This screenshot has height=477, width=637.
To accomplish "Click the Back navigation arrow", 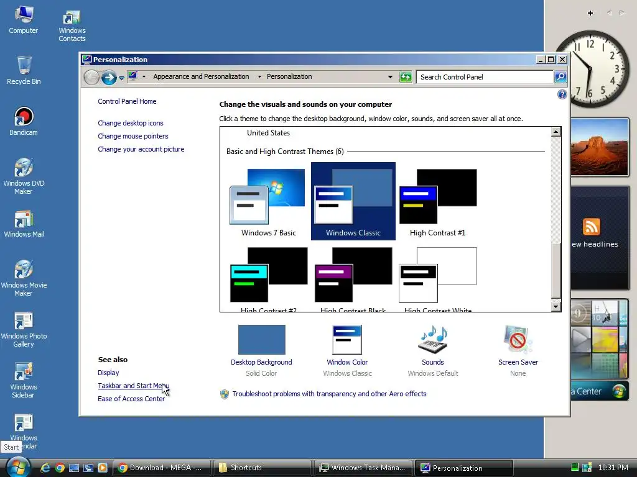I will pyautogui.click(x=91, y=77).
